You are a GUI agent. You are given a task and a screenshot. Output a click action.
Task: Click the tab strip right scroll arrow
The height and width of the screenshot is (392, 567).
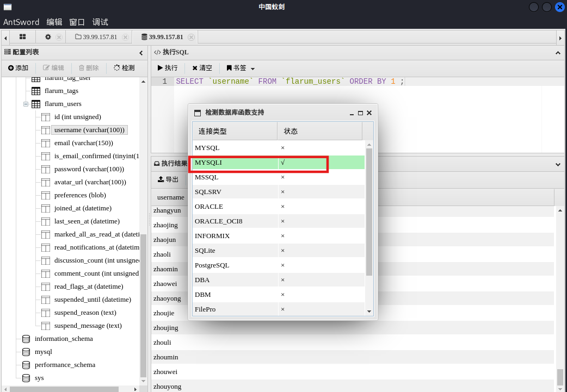tap(560, 38)
